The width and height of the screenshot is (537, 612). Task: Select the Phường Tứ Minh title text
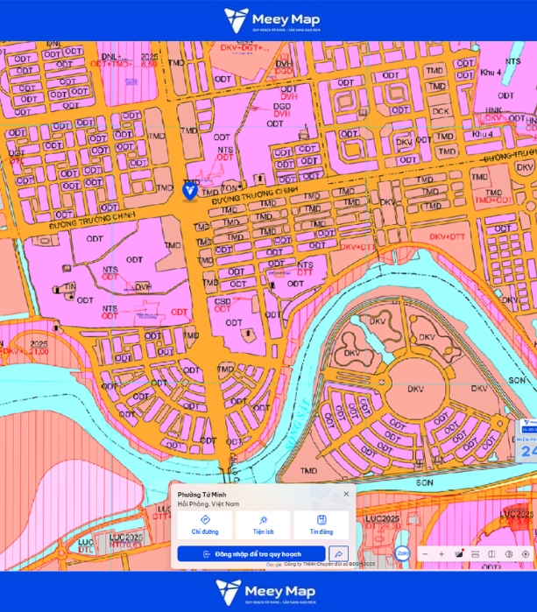click(x=201, y=495)
